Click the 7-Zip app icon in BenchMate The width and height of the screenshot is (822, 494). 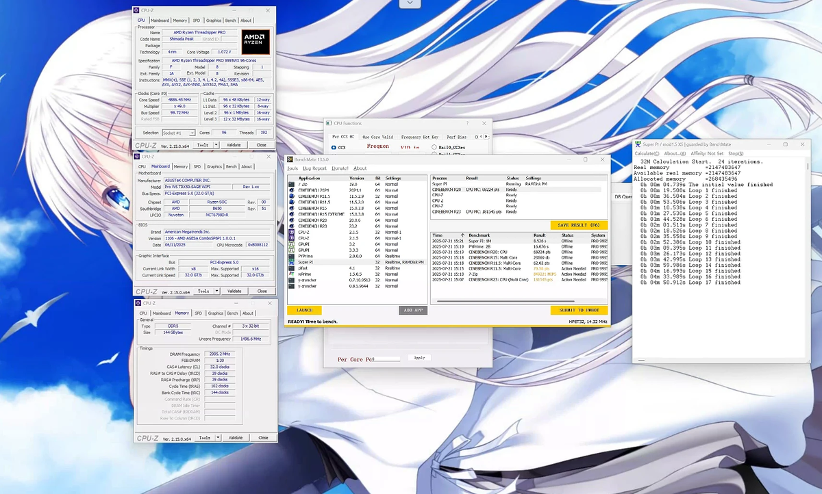[292, 184]
